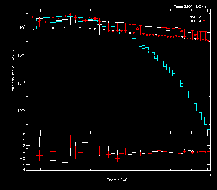This screenshot has height=190, width=217.
Task: Click the 10^-2 rate axis tick label
Action: (21, 55)
